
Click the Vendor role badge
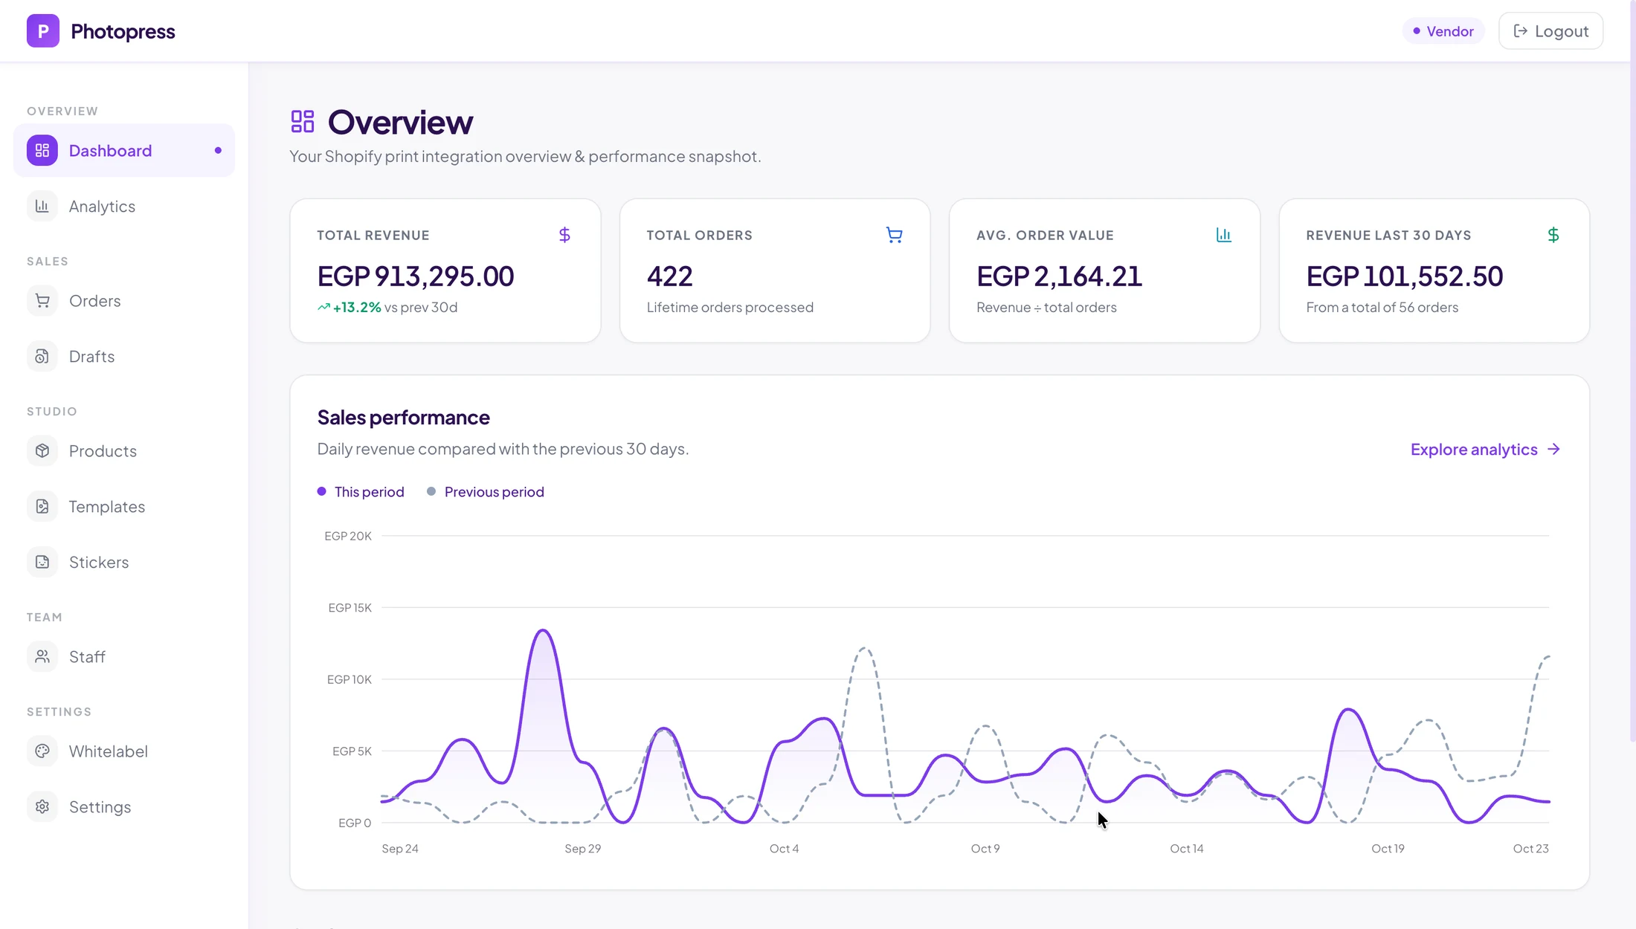tap(1443, 31)
